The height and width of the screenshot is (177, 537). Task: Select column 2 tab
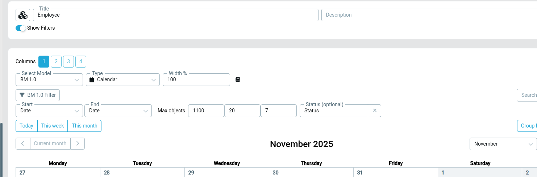(56, 61)
